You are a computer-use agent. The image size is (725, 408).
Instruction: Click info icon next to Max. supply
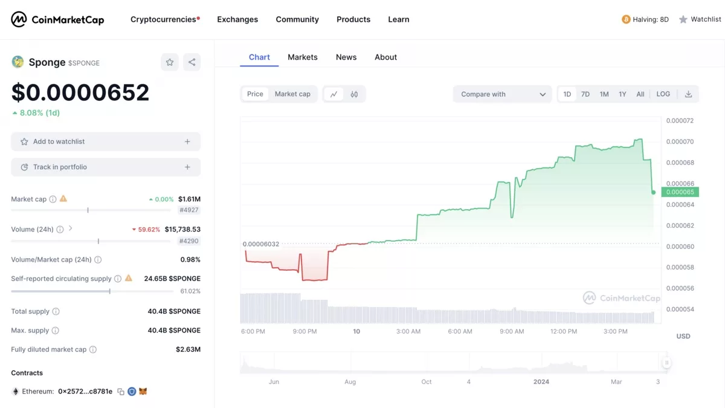pyautogui.click(x=55, y=331)
